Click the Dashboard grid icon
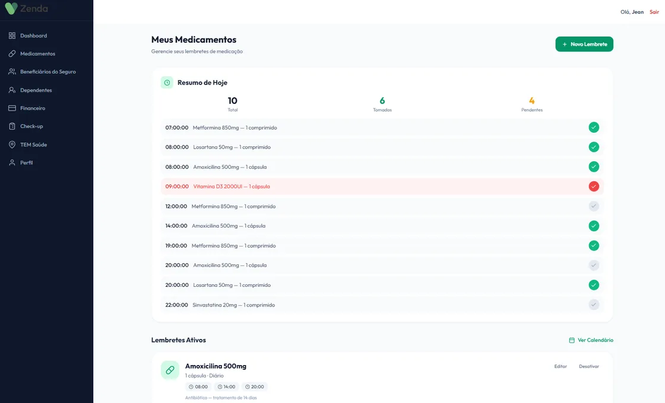This screenshot has height=403, width=665. [x=12, y=36]
